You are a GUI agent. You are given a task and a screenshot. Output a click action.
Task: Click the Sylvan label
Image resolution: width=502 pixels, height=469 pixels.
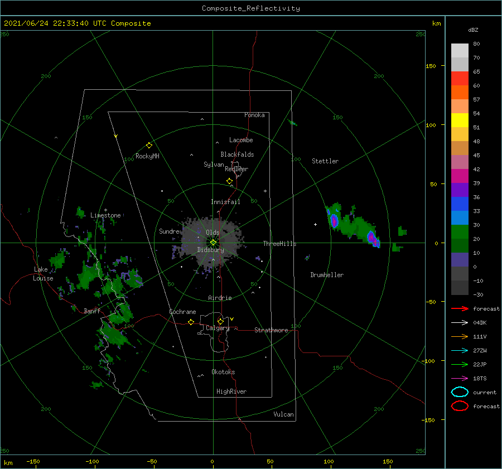coord(214,165)
